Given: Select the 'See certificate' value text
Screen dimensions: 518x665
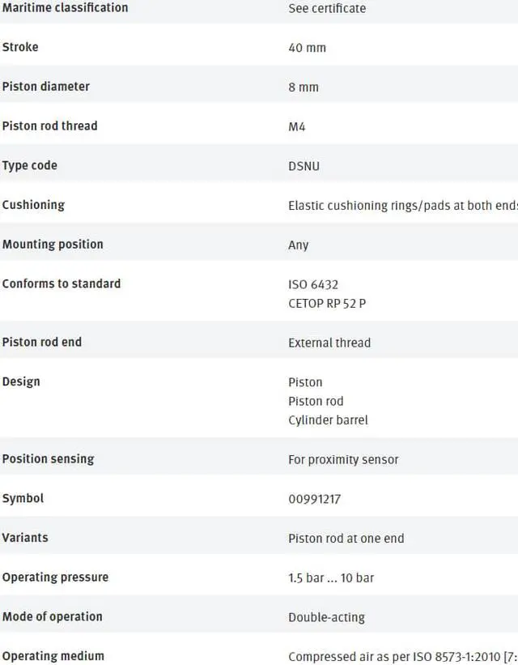Looking at the screenshot, I should point(327,8).
